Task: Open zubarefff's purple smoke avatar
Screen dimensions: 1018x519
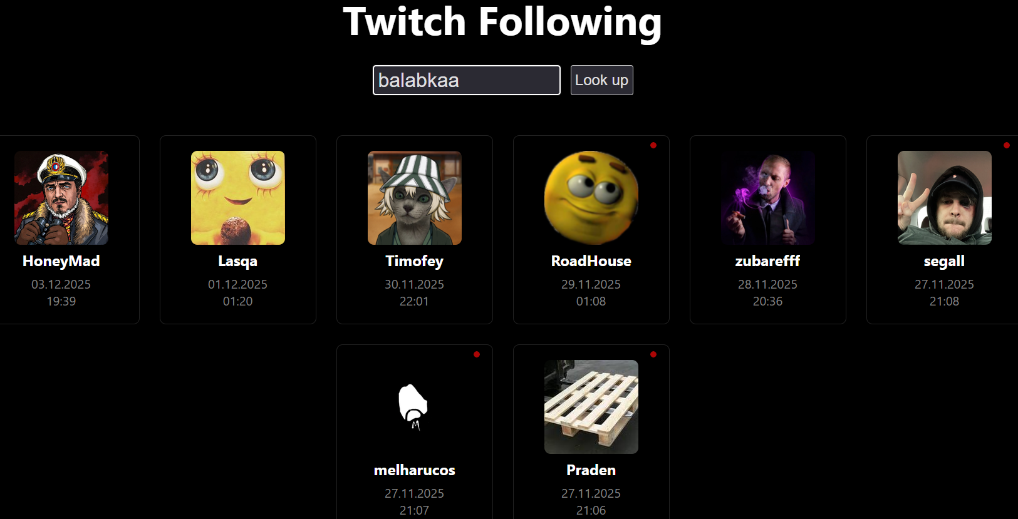Action: [x=768, y=198]
